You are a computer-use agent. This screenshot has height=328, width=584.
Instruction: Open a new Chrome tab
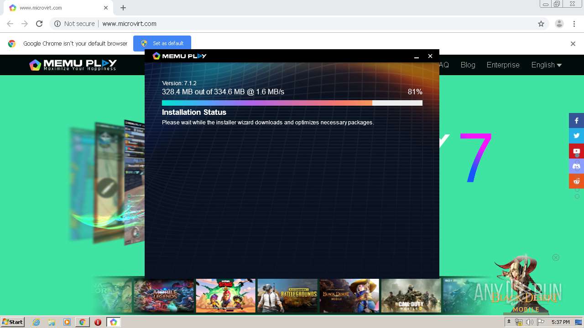(123, 8)
